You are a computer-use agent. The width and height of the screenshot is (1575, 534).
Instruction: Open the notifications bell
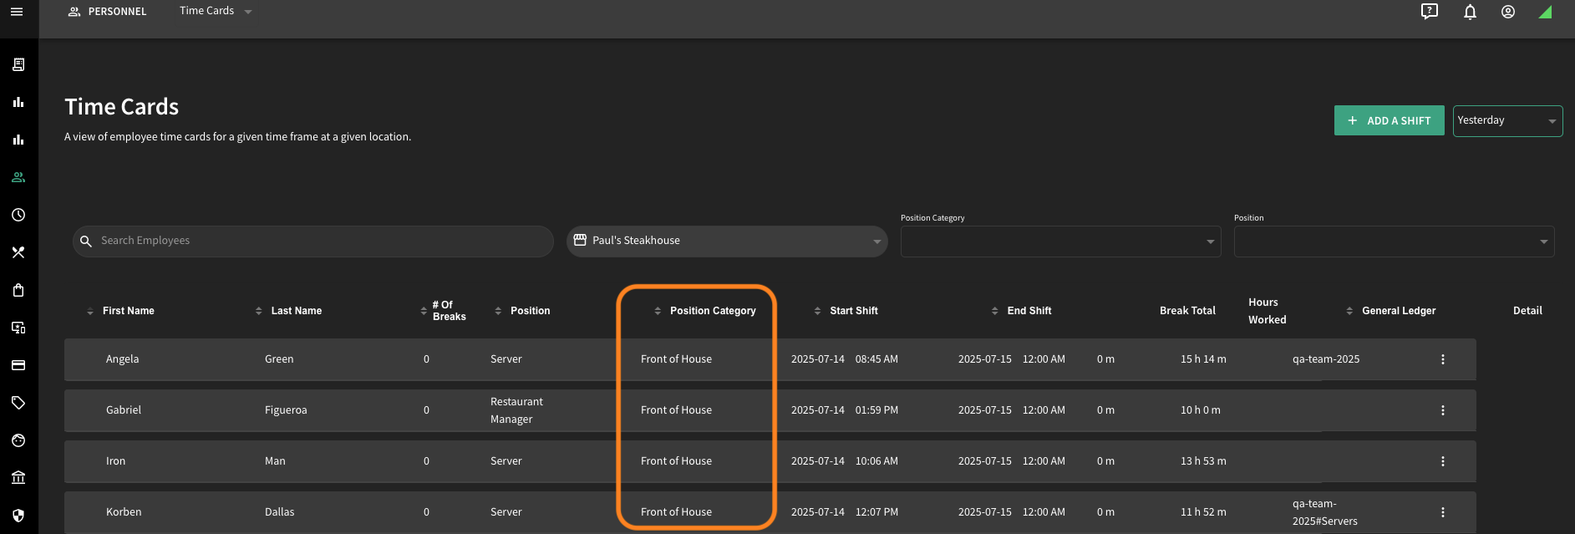click(1470, 12)
